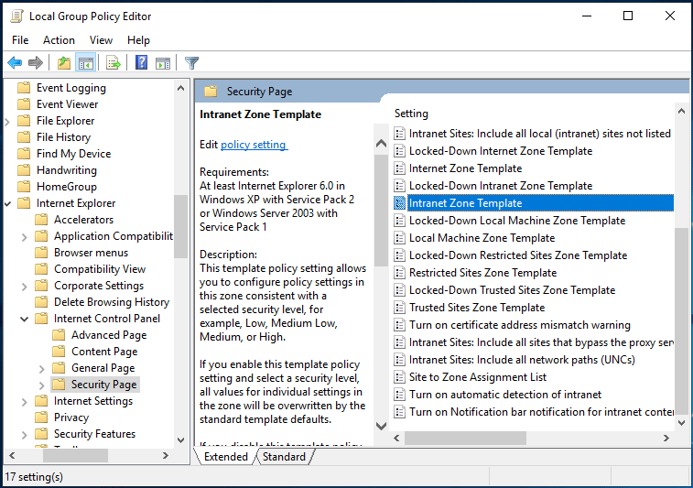Select Intranet Sites: Include all network paths (UNCs)
Viewport: 693px width, 488px height.
pyautogui.click(x=522, y=360)
